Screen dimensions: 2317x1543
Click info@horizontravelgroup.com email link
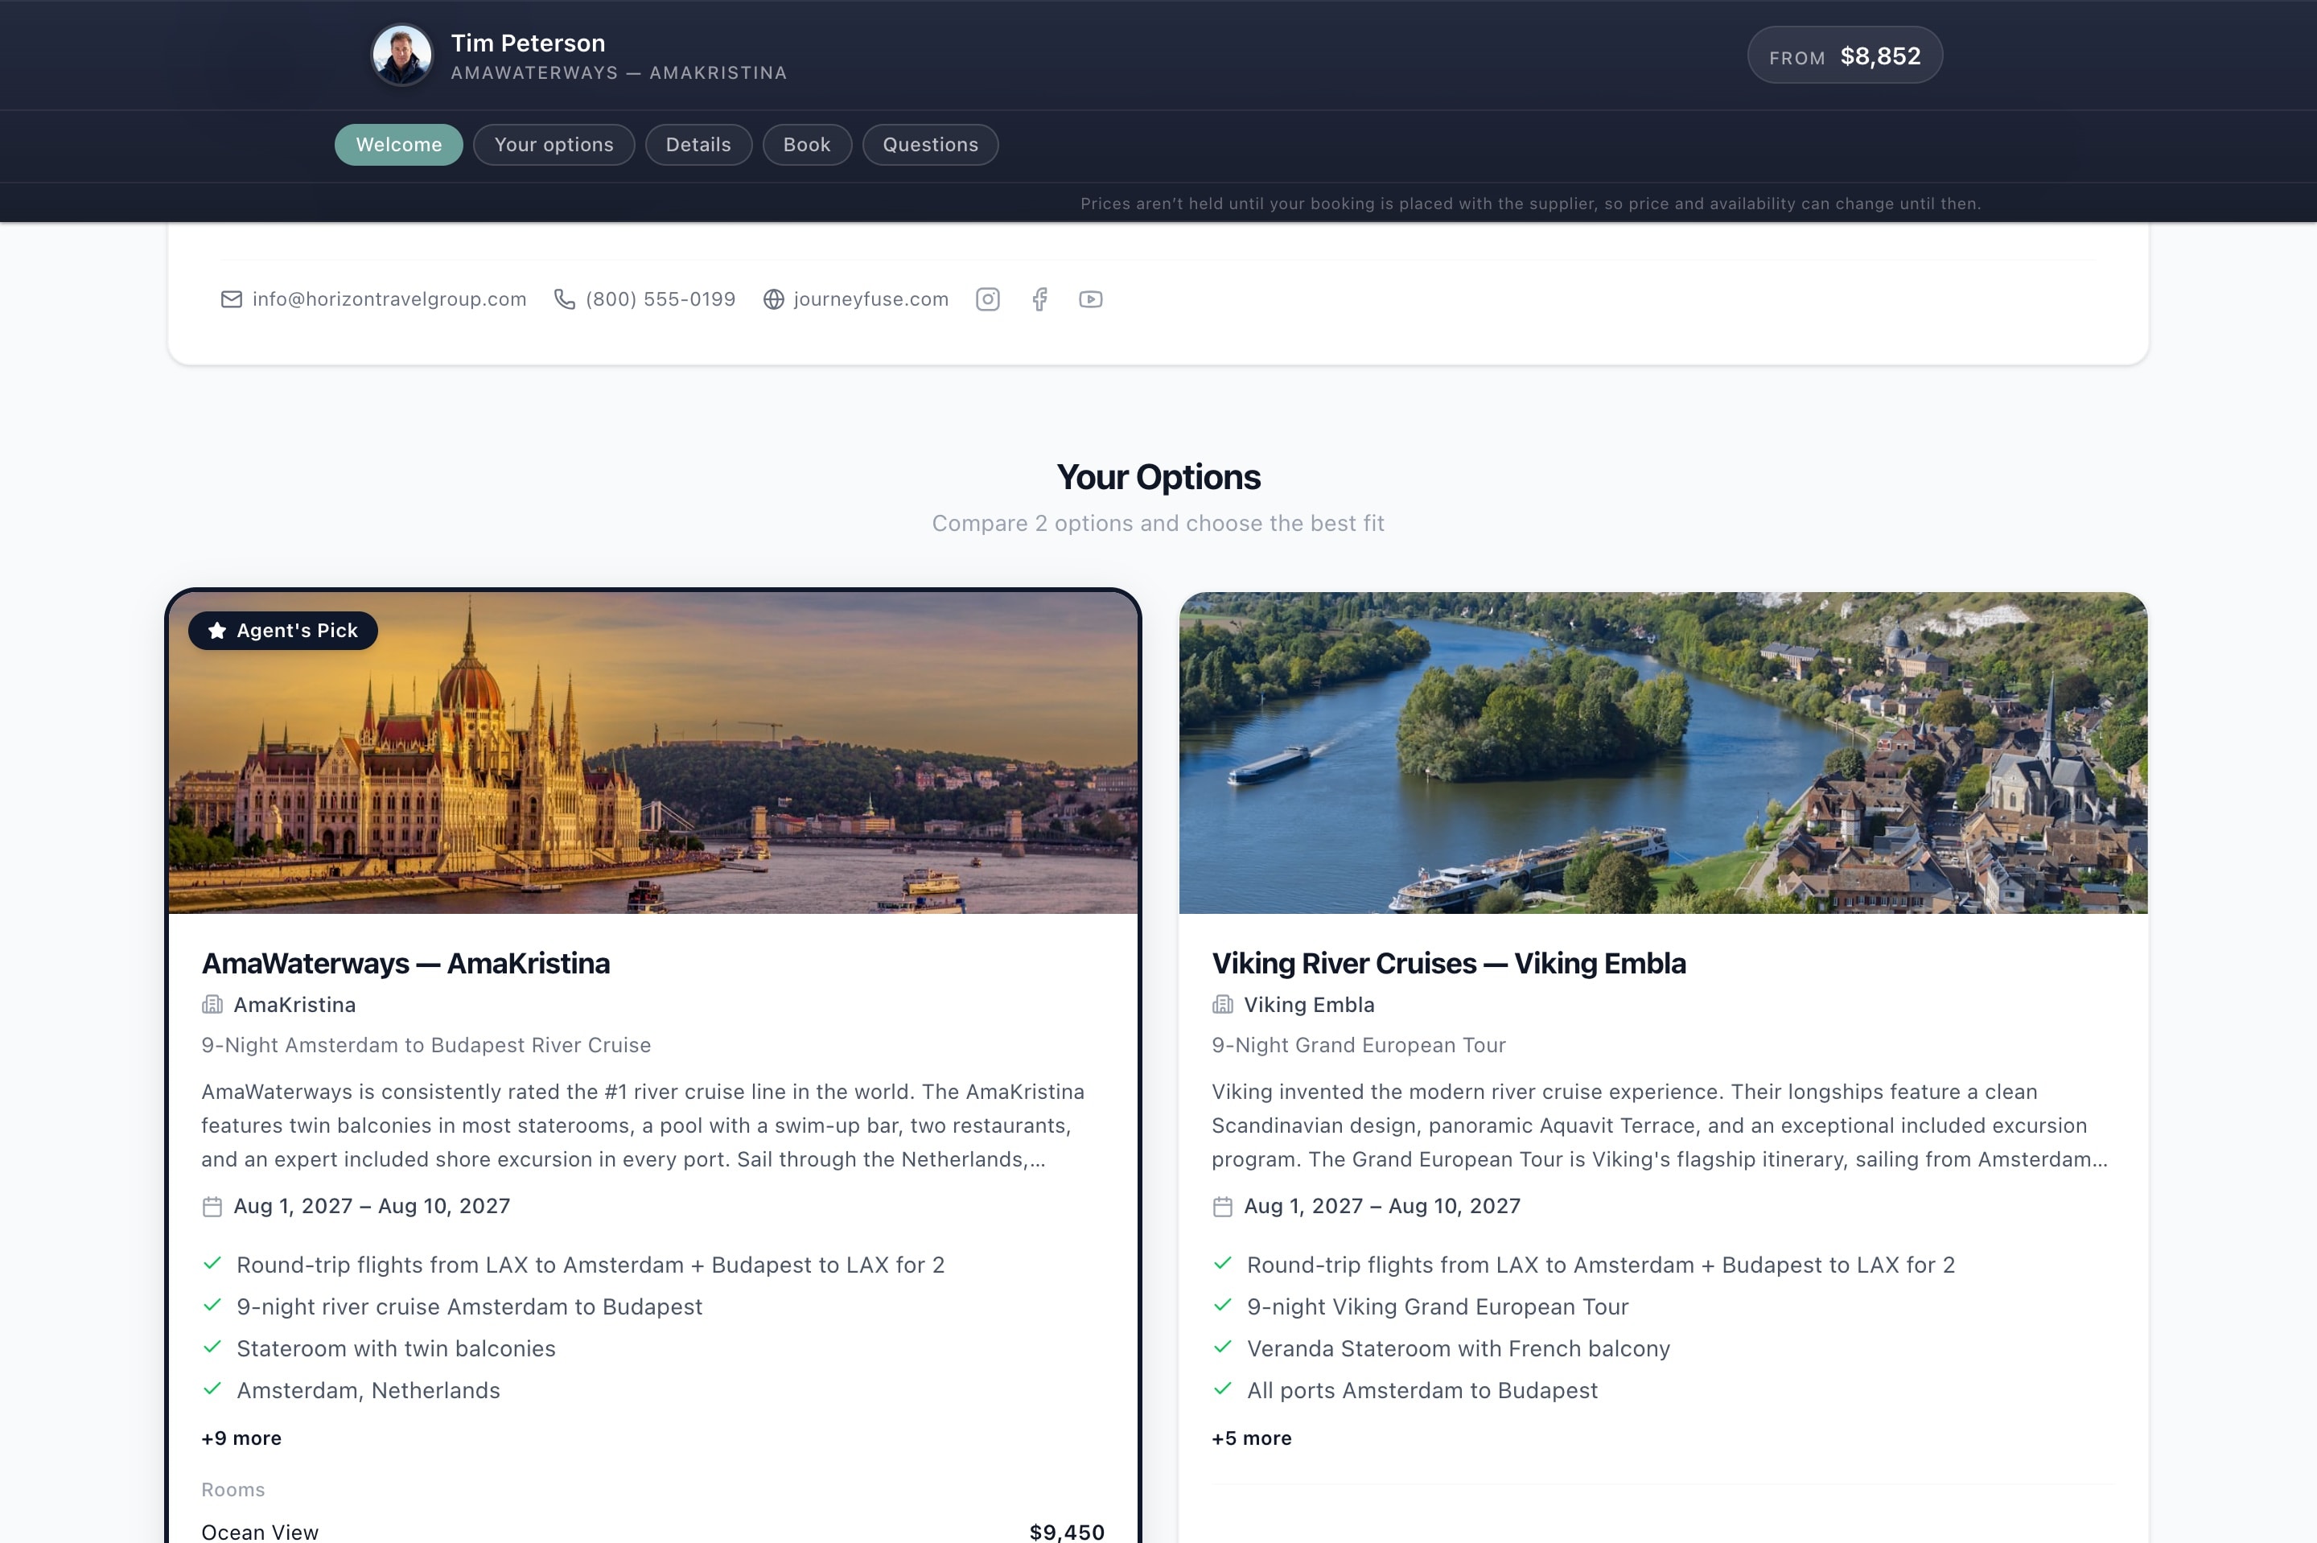(389, 299)
